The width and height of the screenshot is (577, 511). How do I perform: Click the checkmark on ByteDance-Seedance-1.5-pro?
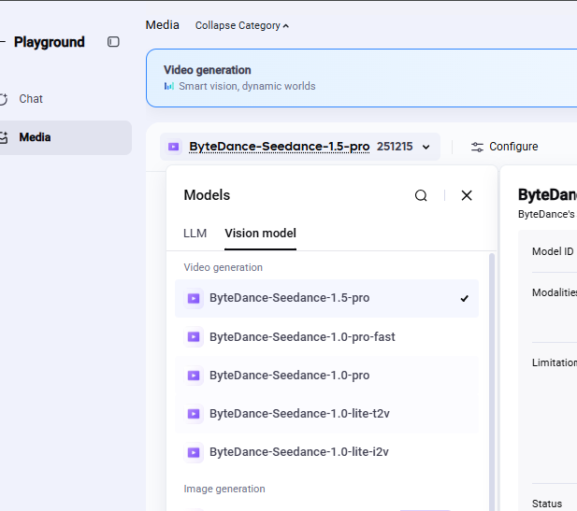(465, 299)
